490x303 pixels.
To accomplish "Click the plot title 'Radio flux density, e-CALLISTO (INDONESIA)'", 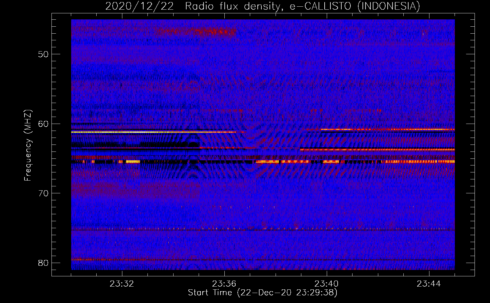I will point(303,6).
